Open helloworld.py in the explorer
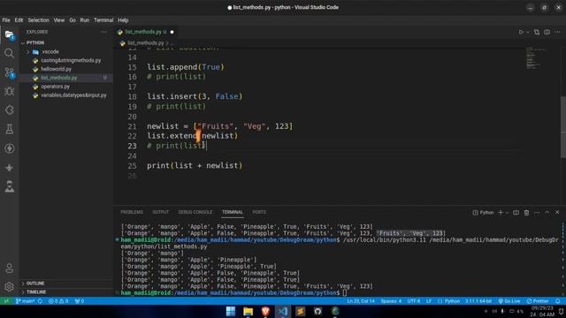 56,69
